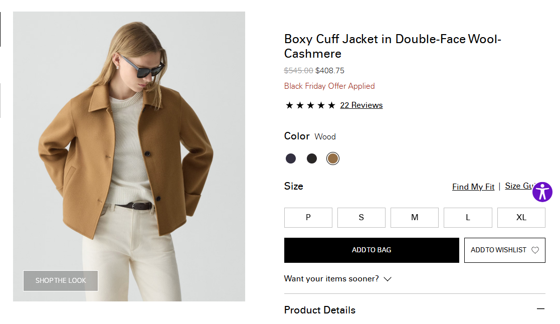Open the Size Guide link
The height and width of the screenshot is (324, 560).
(519, 186)
